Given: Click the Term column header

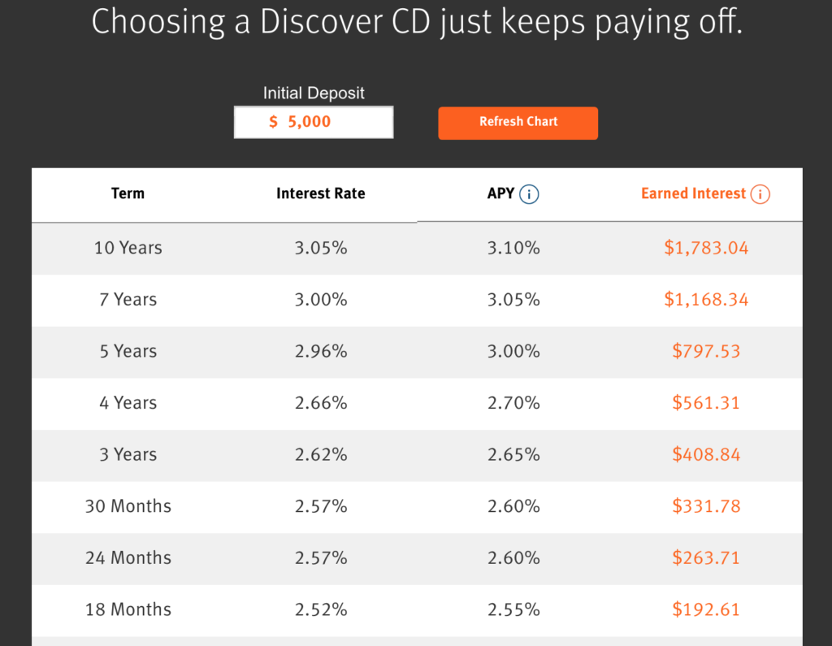Looking at the screenshot, I should point(128,193).
